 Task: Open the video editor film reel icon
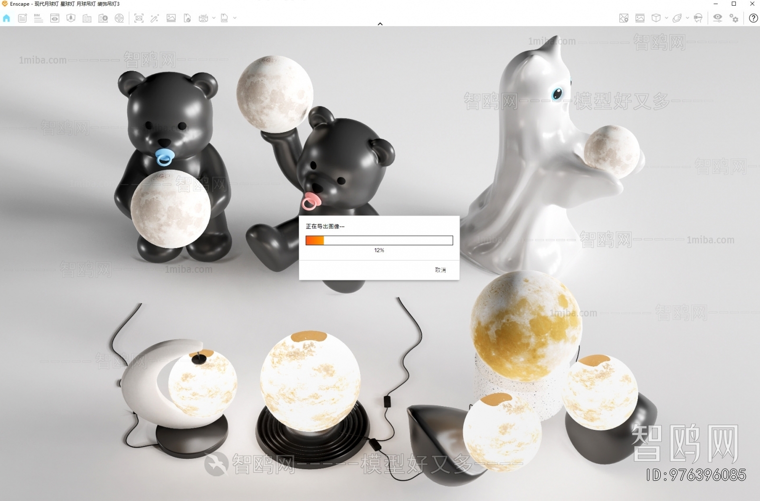tap(119, 19)
